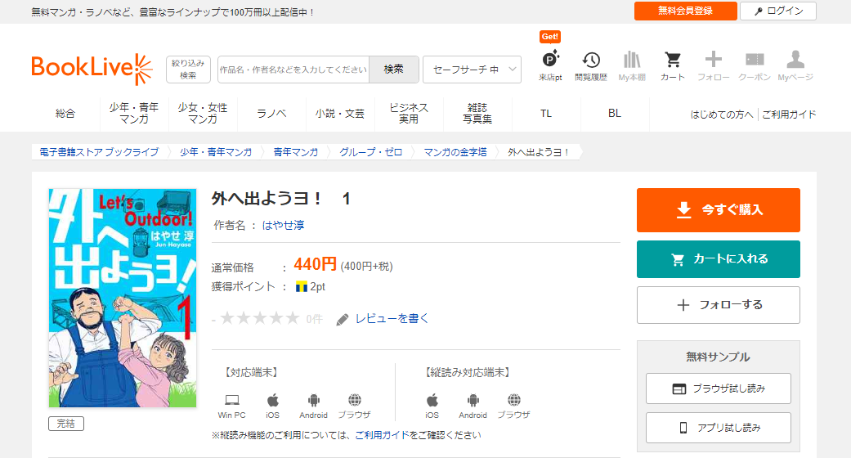
Task: Add to cart with カートに入れる button
Action: click(718, 259)
